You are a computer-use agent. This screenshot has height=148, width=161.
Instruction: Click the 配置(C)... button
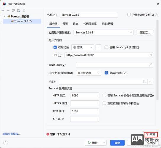[x=145, y=33]
